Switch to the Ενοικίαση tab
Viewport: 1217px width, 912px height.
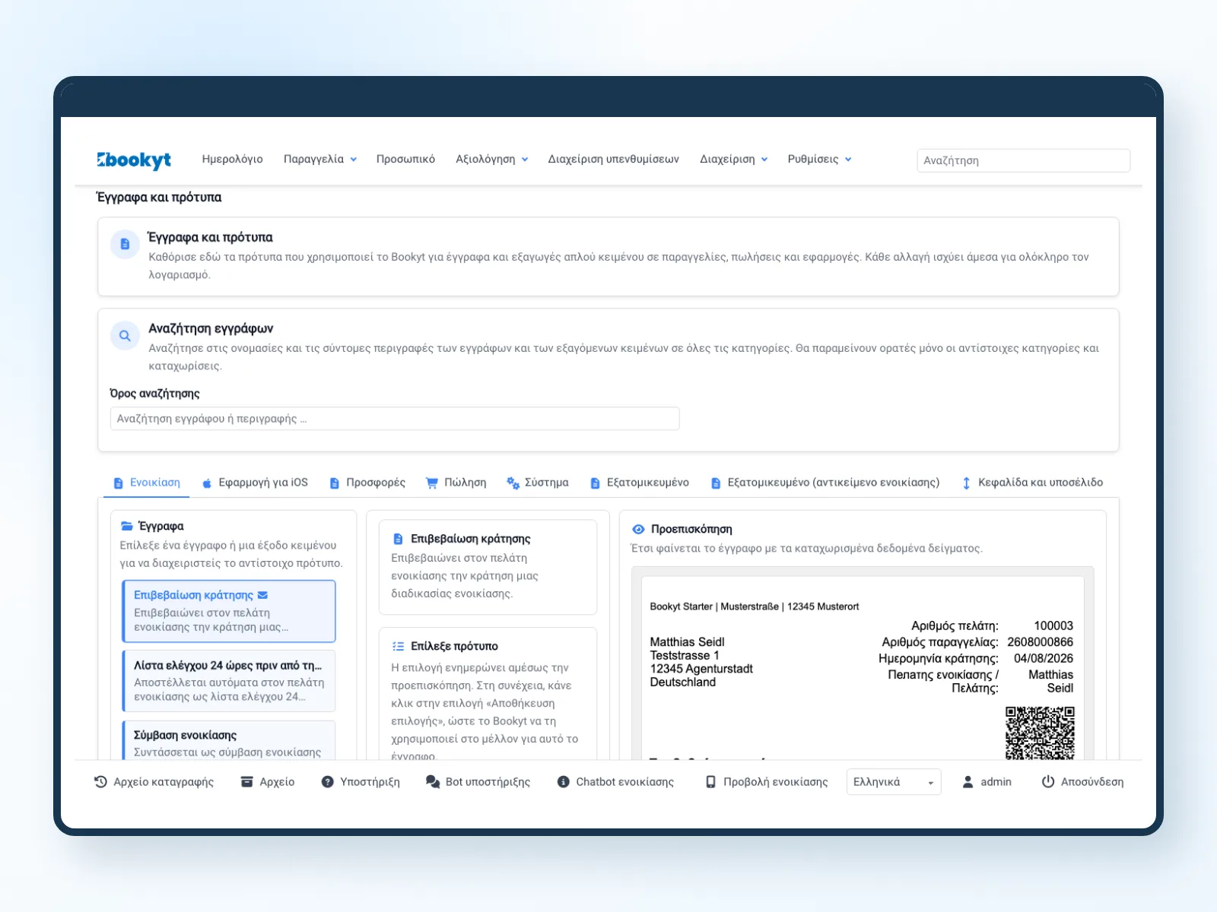click(147, 483)
